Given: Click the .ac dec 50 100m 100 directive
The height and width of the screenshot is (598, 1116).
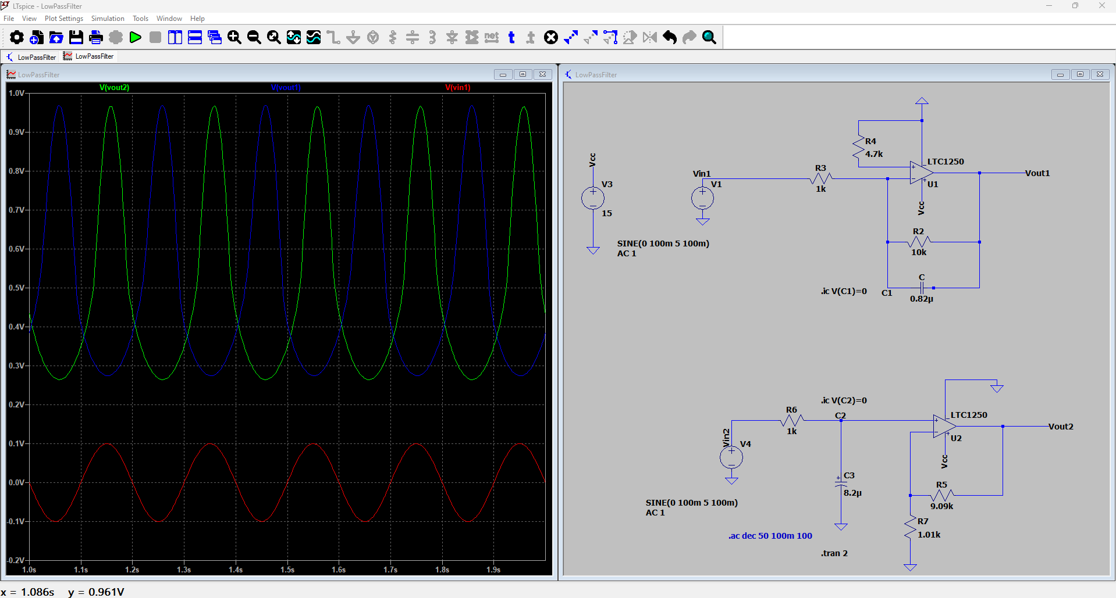Looking at the screenshot, I should [770, 536].
